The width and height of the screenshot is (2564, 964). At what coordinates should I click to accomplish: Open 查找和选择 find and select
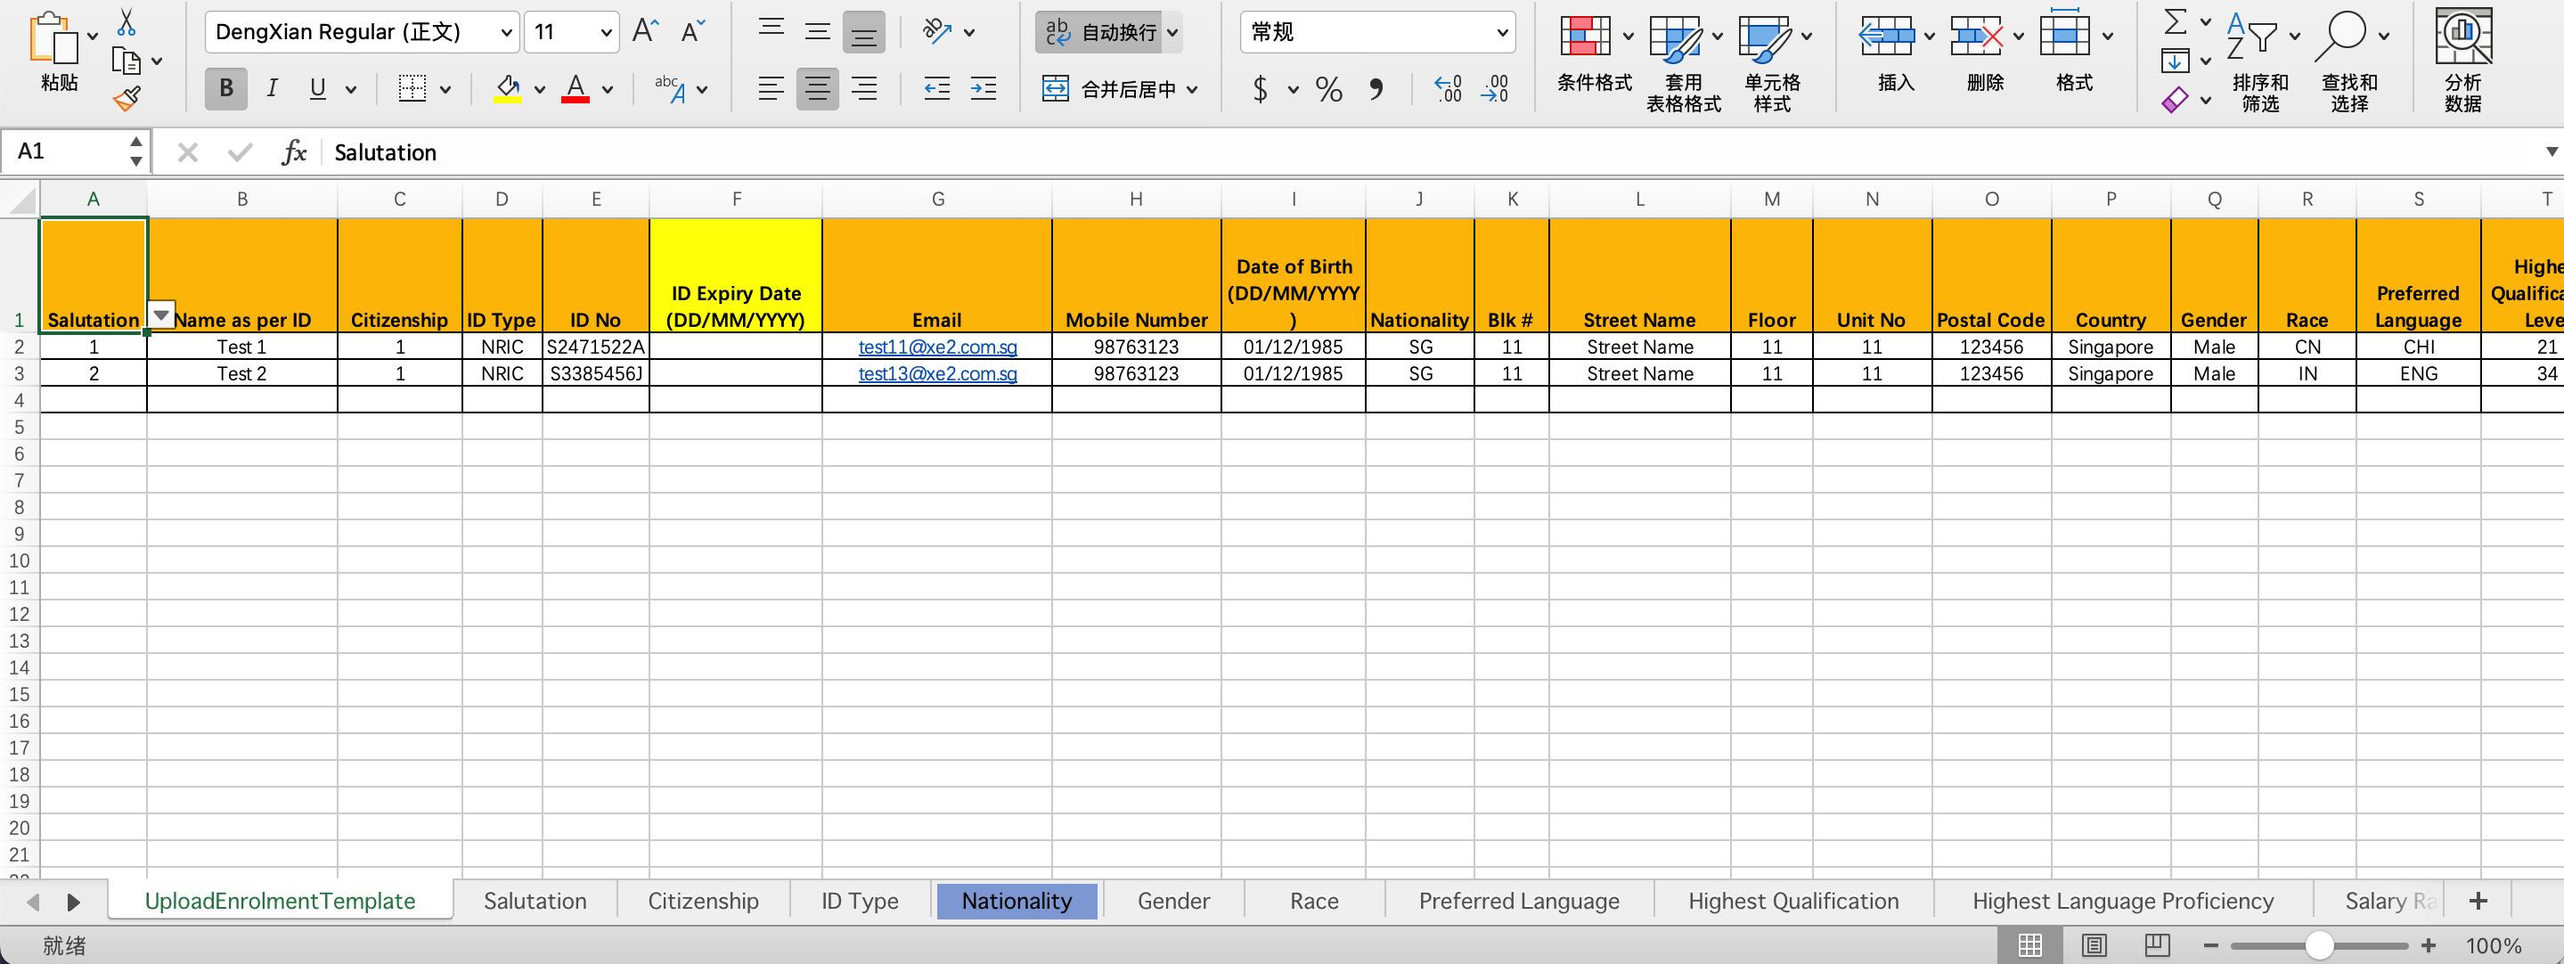tap(2349, 64)
